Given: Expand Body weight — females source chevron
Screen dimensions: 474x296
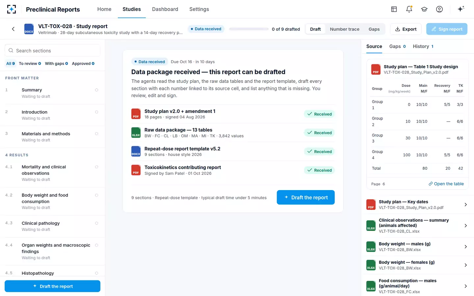Looking at the screenshot, I should point(465,265).
